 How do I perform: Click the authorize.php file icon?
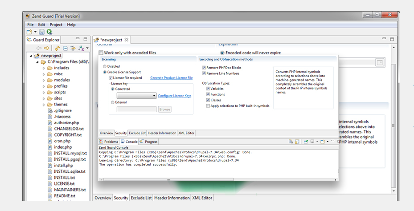pyautogui.click(x=50, y=123)
